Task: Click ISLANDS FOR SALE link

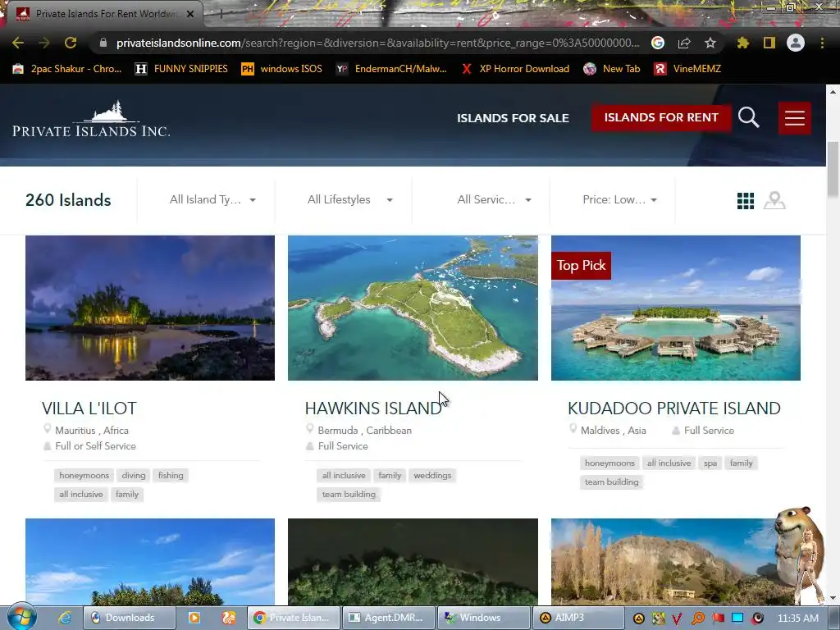Action: point(513,118)
